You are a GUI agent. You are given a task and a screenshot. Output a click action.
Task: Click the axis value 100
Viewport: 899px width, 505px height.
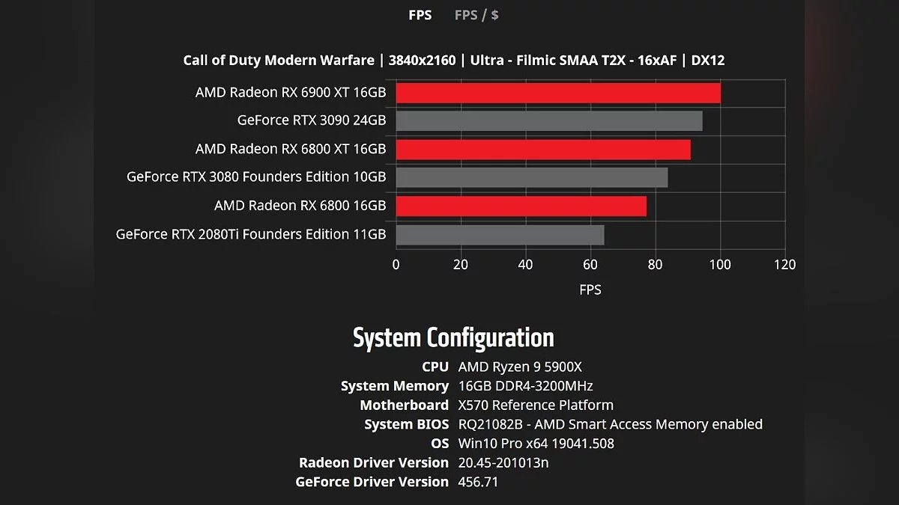click(x=720, y=264)
